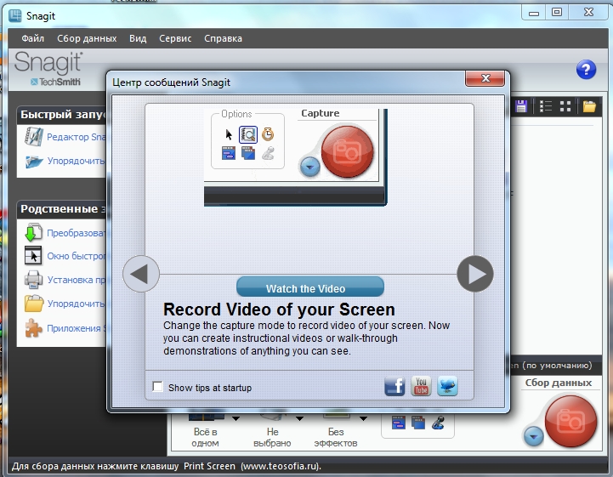613x477 pixels.
Task: Click the big red capture button in main window
Action: pyautogui.click(x=570, y=422)
